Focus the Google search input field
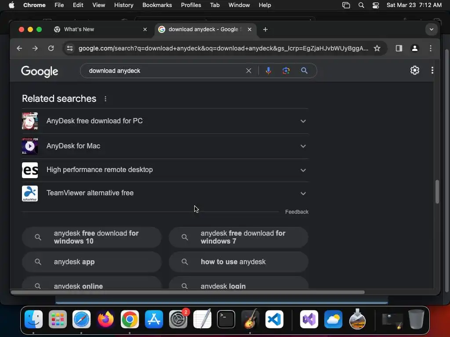This screenshot has height=337, width=450. [x=165, y=71]
